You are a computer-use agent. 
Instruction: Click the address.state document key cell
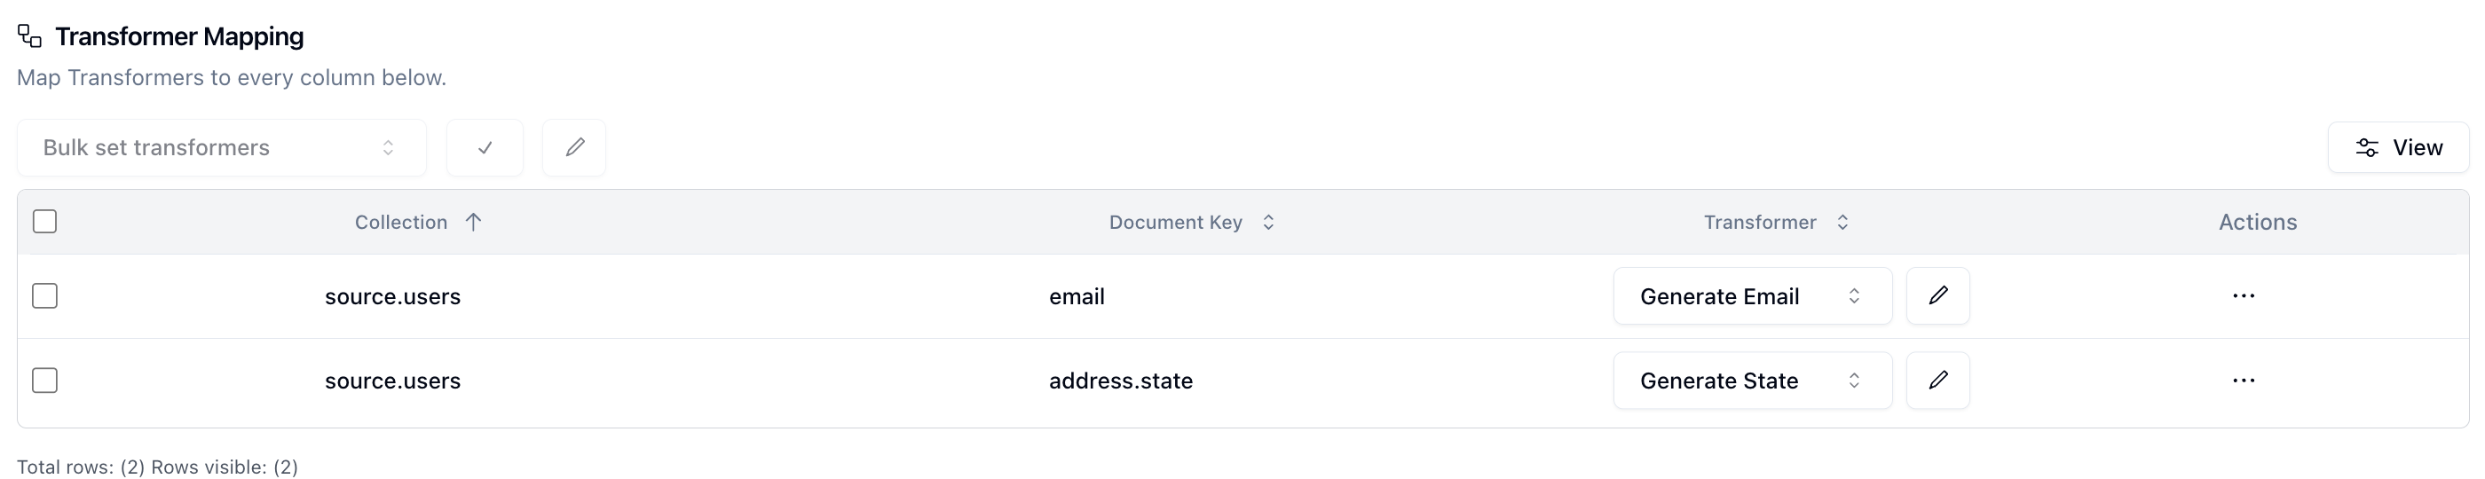click(x=1121, y=381)
